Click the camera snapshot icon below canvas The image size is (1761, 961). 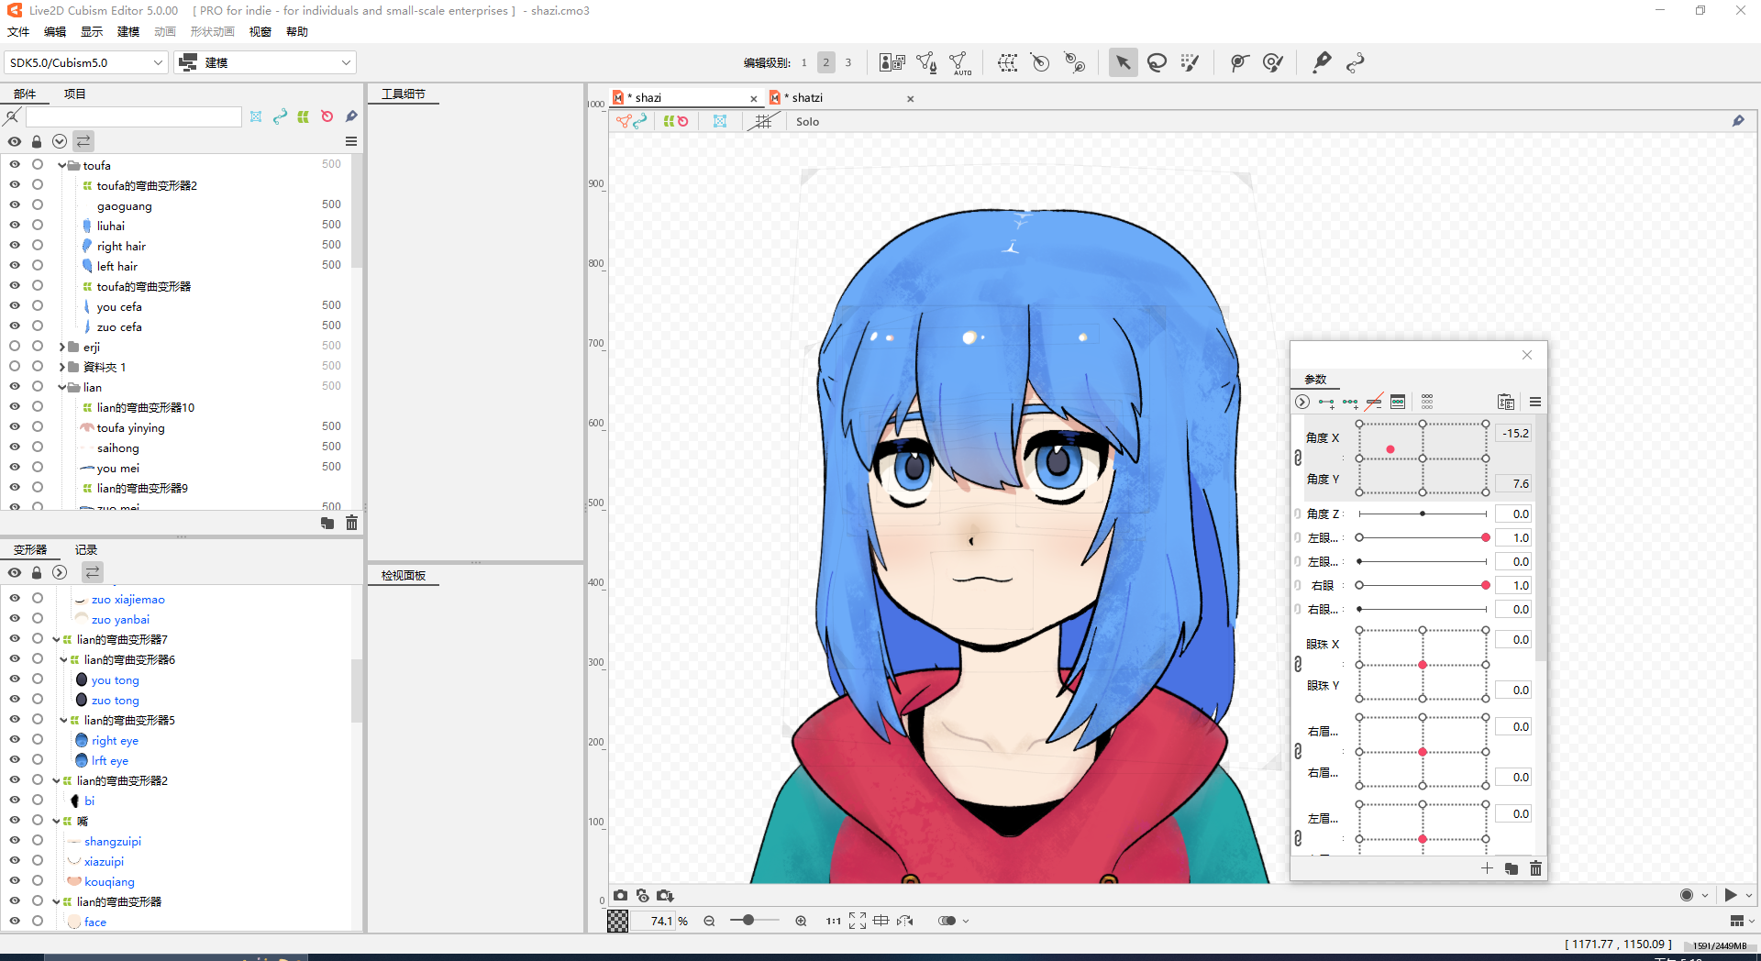point(621,895)
